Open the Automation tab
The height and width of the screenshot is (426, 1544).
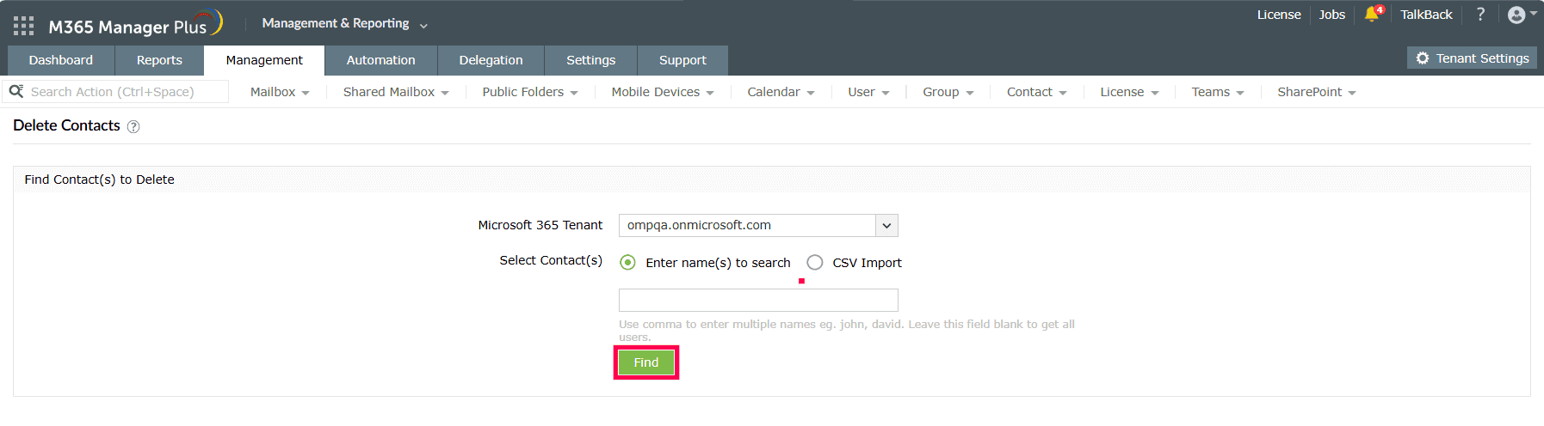[380, 60]
